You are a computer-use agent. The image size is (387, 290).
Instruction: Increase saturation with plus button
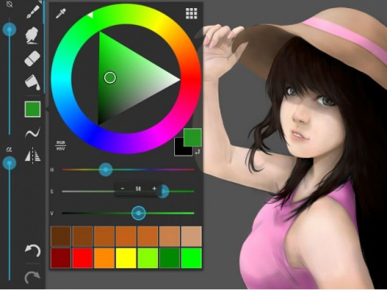coord(154,188)
